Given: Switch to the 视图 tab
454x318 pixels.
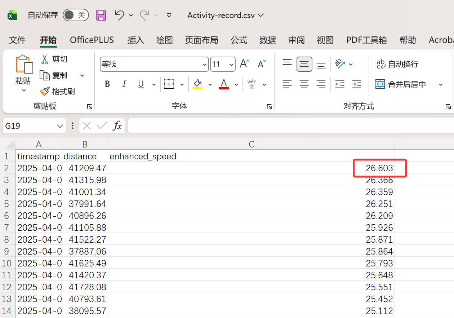Looking at the screenshot, I should [x=325, y=40].
